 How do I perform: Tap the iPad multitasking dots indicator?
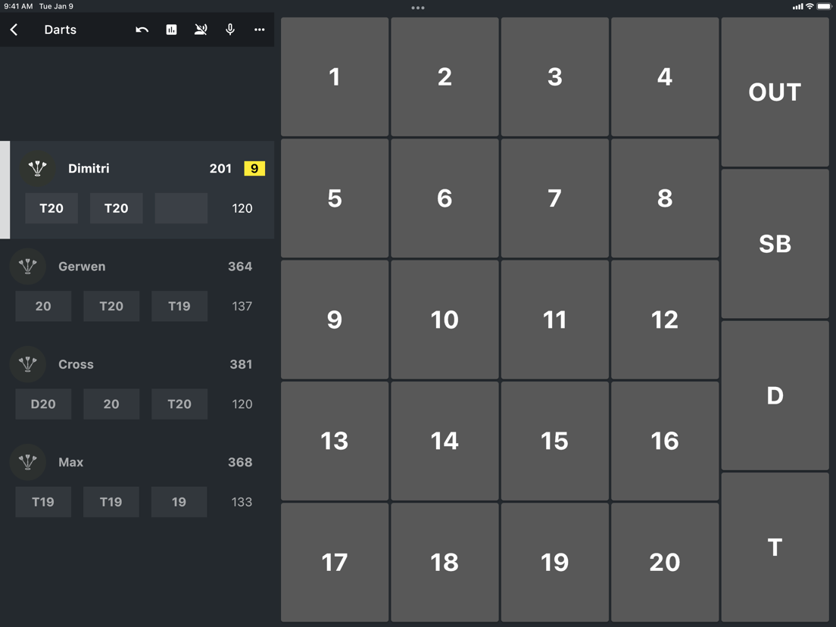417,8
